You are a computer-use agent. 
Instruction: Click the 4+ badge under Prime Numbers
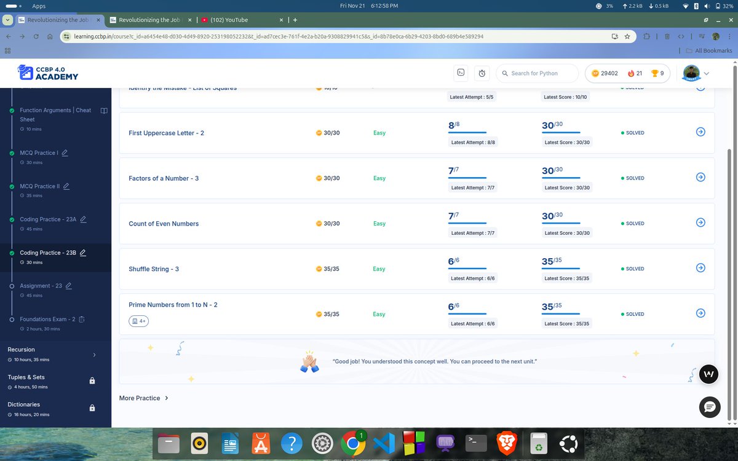[x=138, y=321]
